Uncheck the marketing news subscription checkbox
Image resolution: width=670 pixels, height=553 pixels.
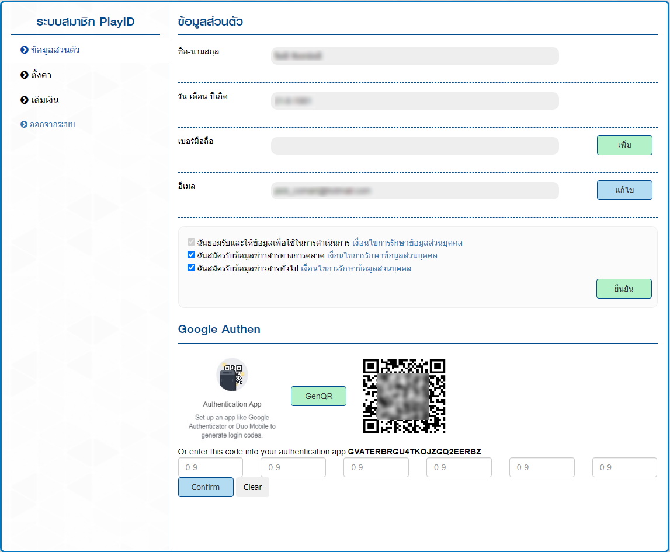coord(191,256)
